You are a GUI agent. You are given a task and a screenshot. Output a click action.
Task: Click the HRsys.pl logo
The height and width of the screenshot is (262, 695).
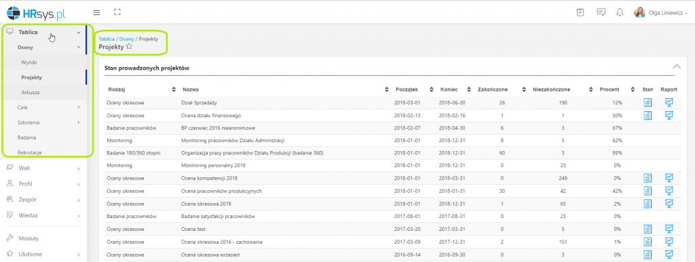pos(36,14)
